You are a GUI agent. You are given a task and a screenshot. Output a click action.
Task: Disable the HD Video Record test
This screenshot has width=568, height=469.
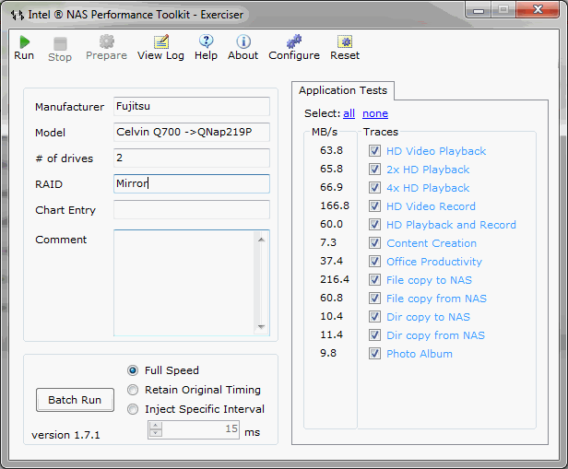(x=374, y=205)
